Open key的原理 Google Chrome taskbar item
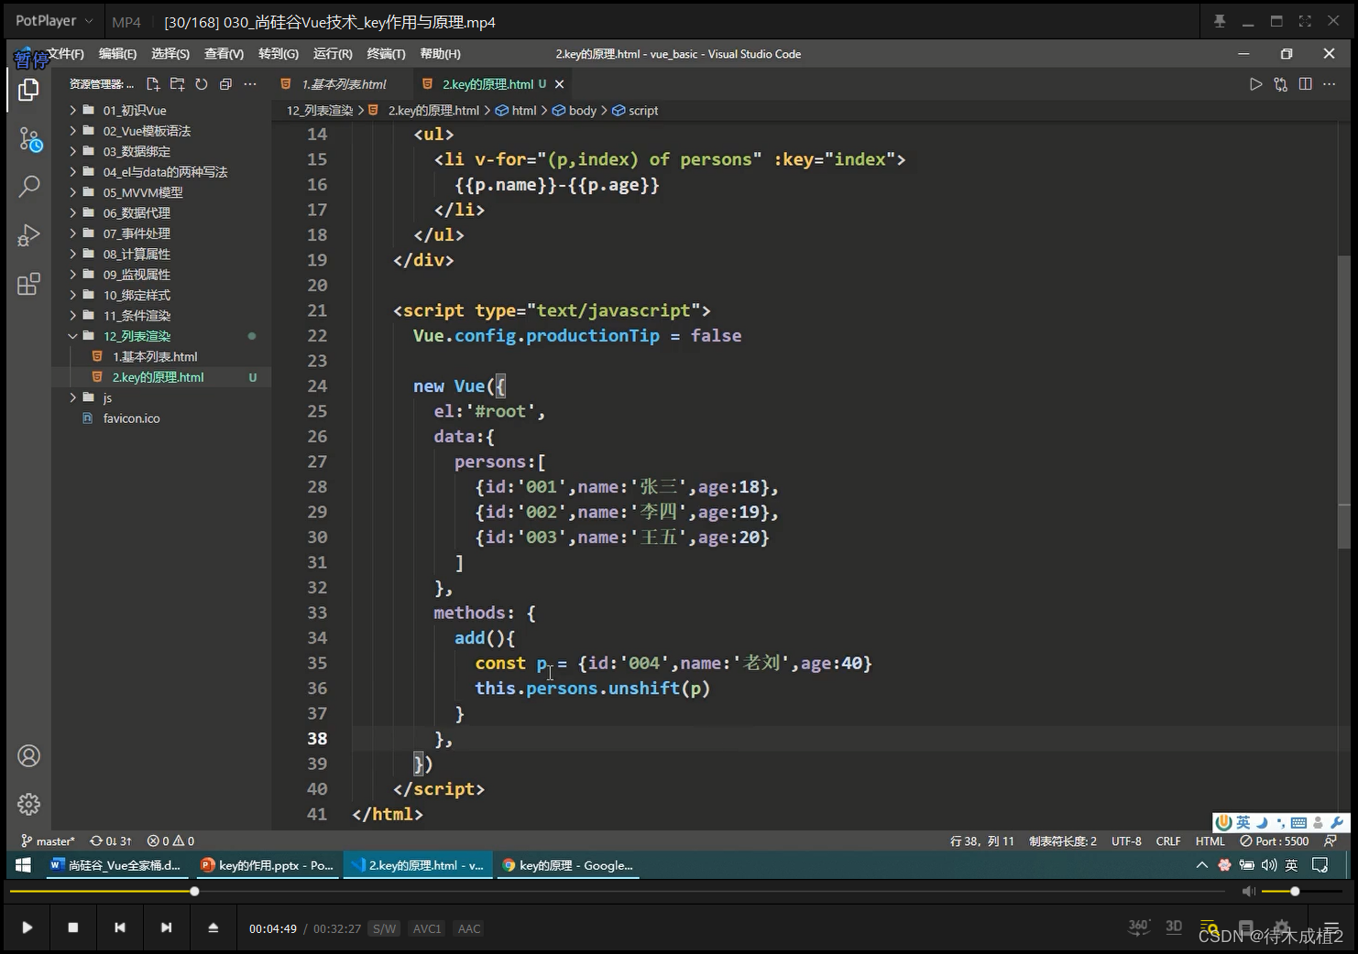The width and height of the screenshot is (1358, 954). click(567, 865)
